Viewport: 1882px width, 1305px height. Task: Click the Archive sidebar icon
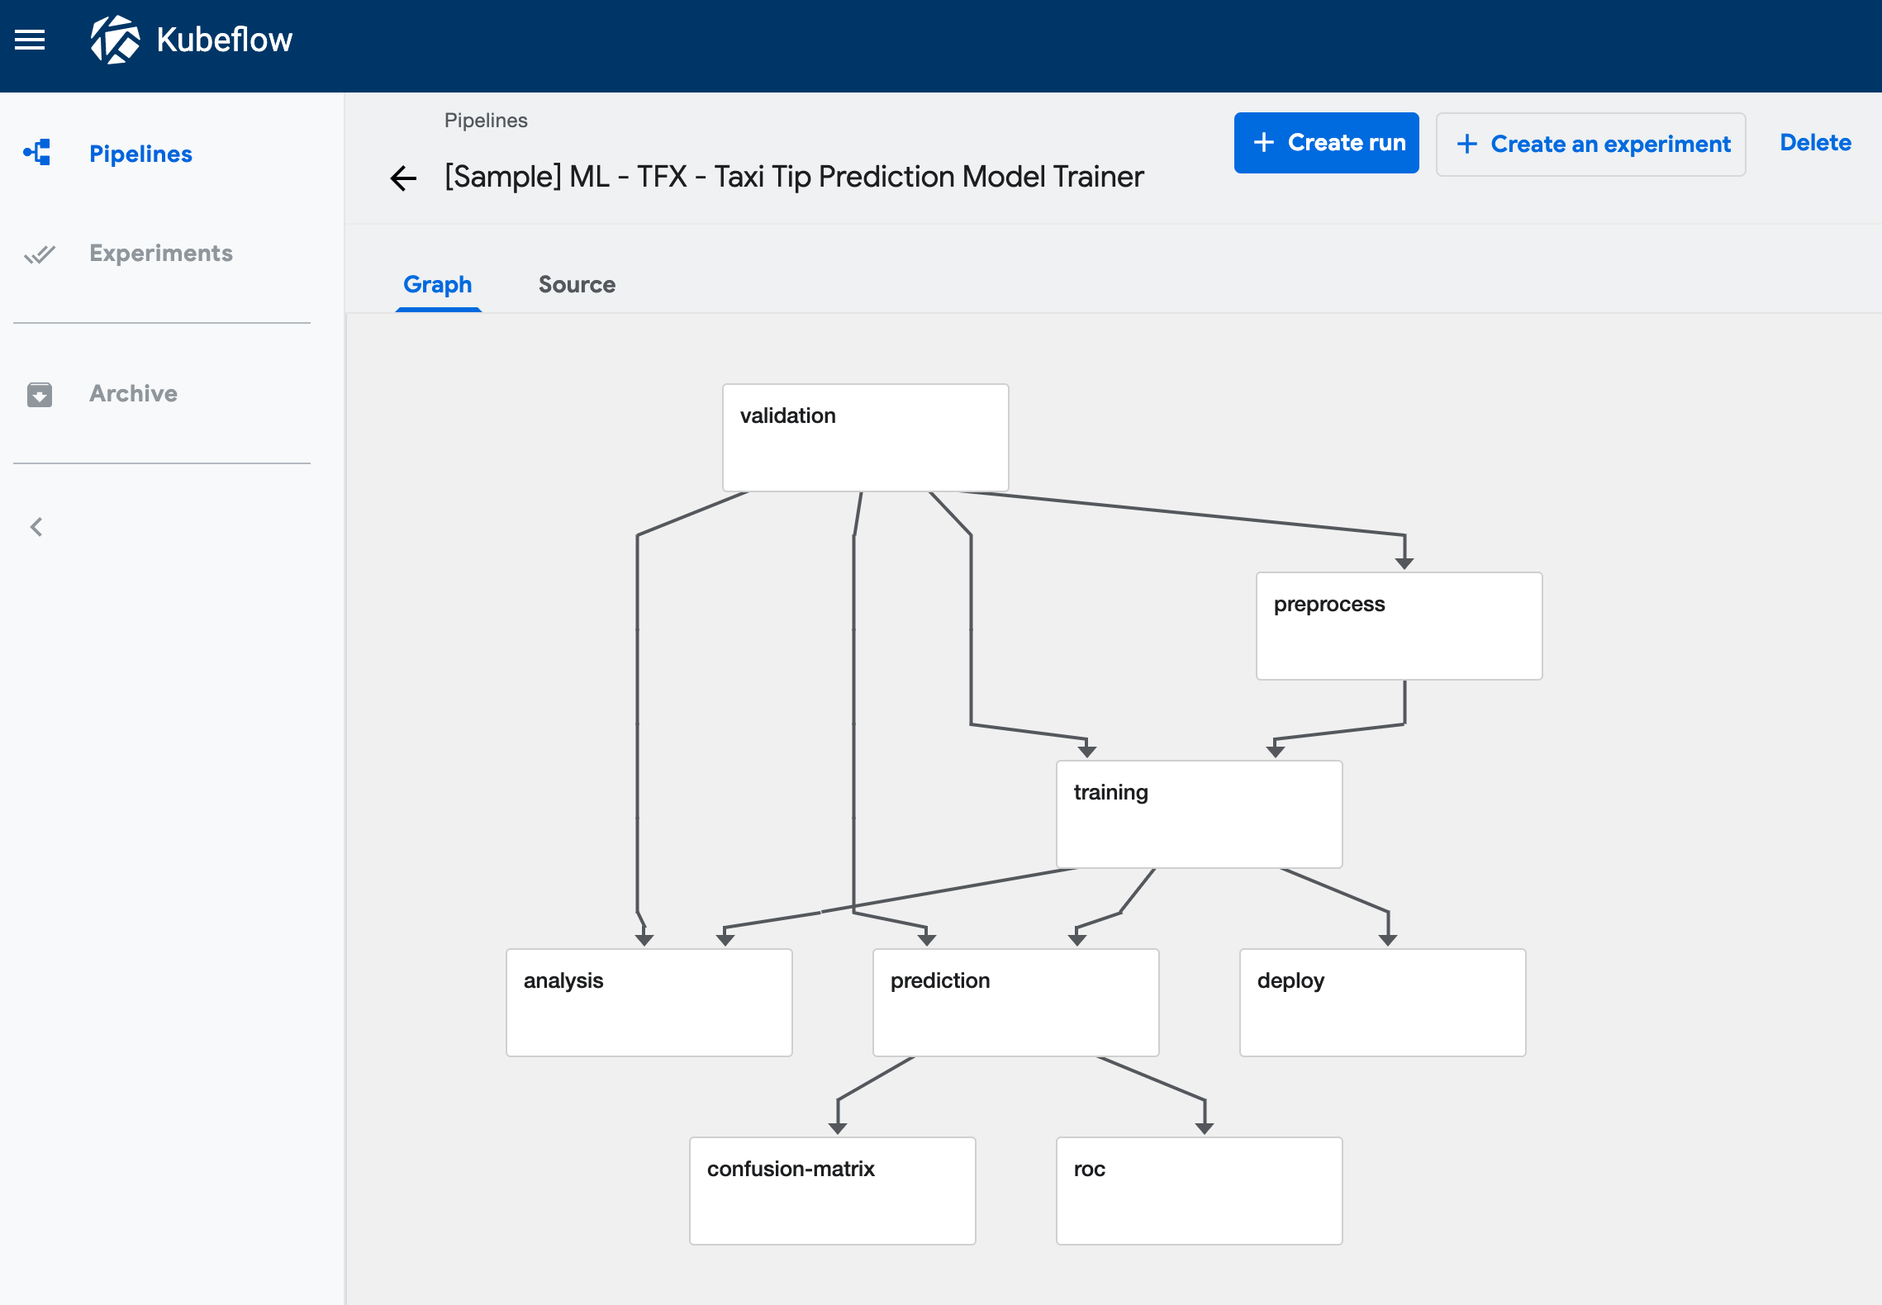pyautogui.click(x=40, y=395)
